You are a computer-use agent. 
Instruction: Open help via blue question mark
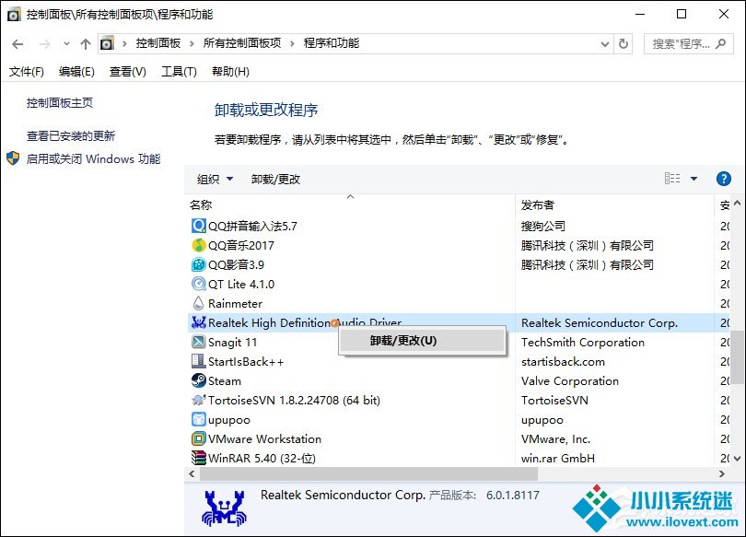(x=724, y=179)
